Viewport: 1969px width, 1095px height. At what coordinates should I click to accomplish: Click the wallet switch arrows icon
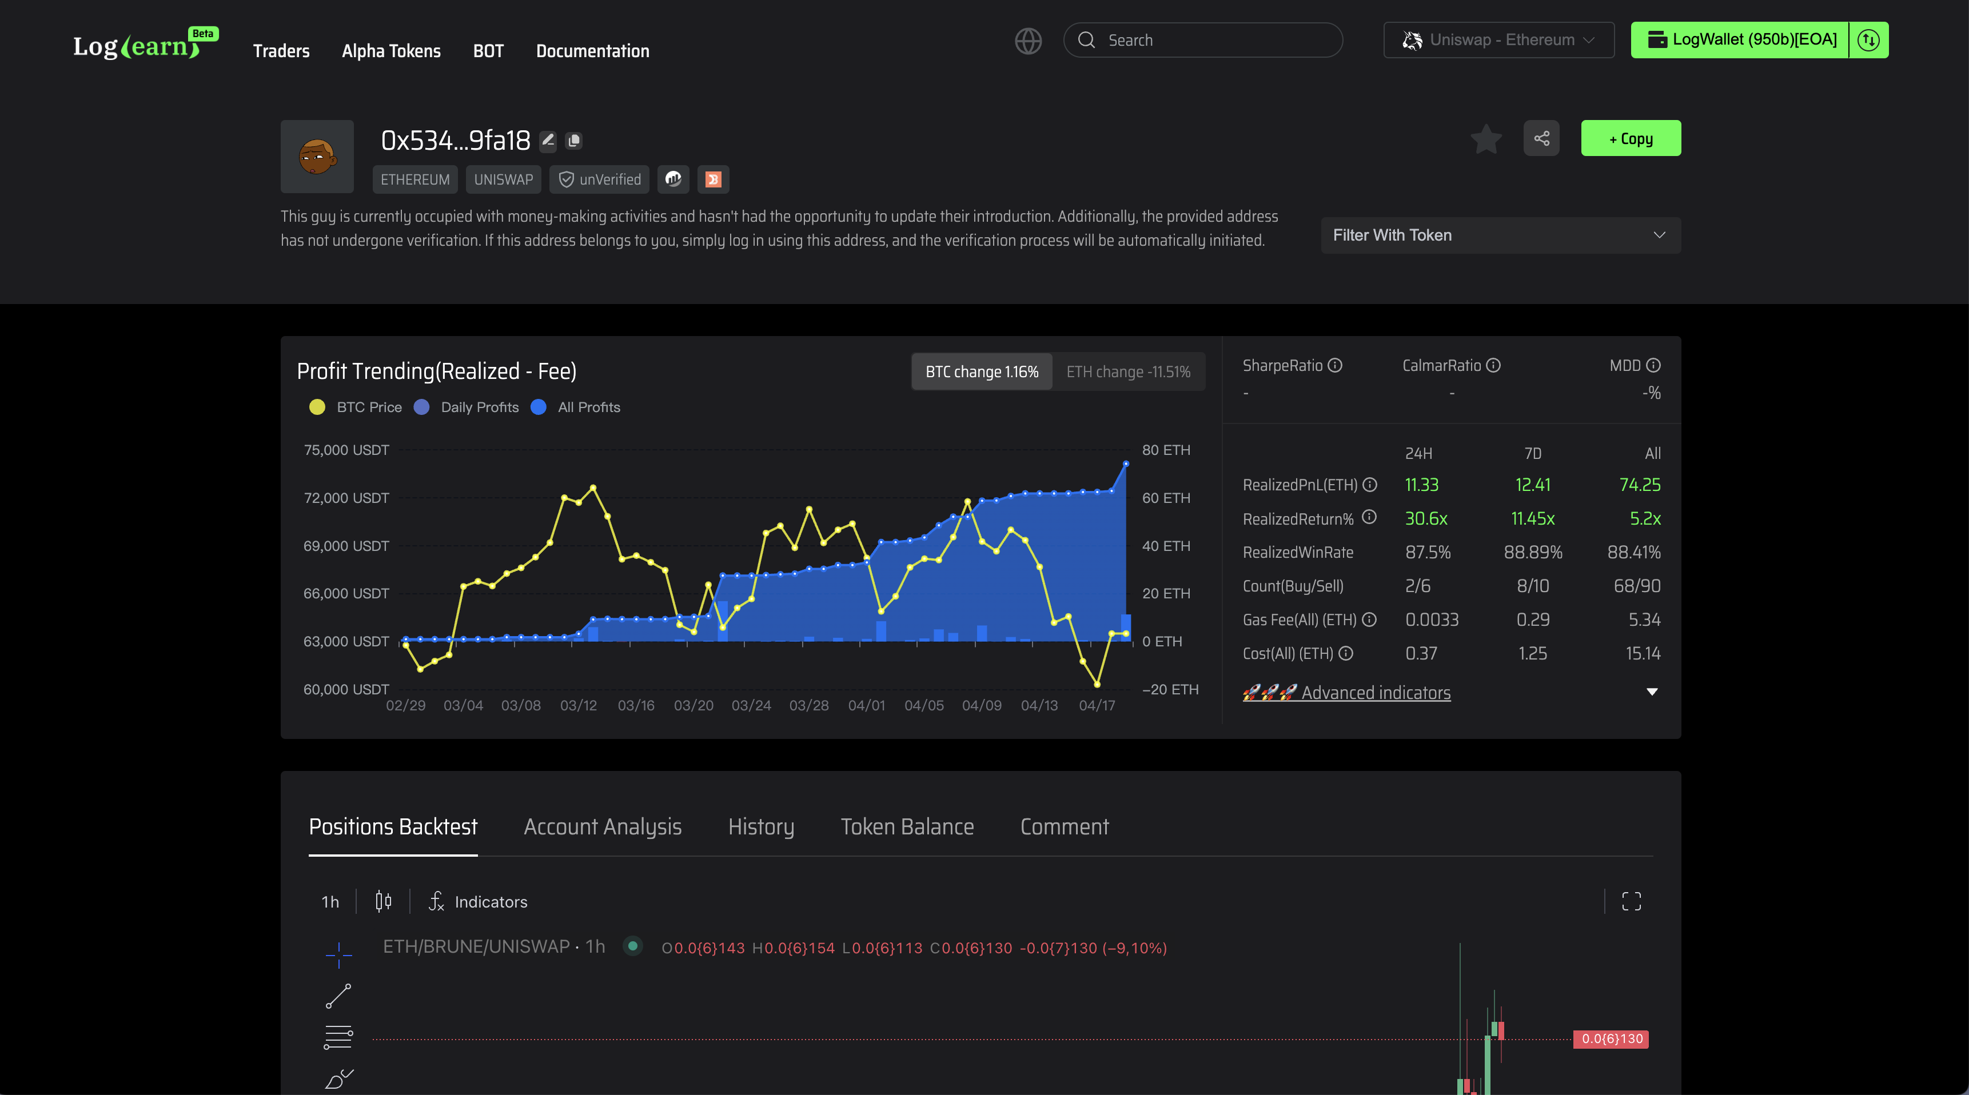pyautogui.click(x=1868, y=40)
